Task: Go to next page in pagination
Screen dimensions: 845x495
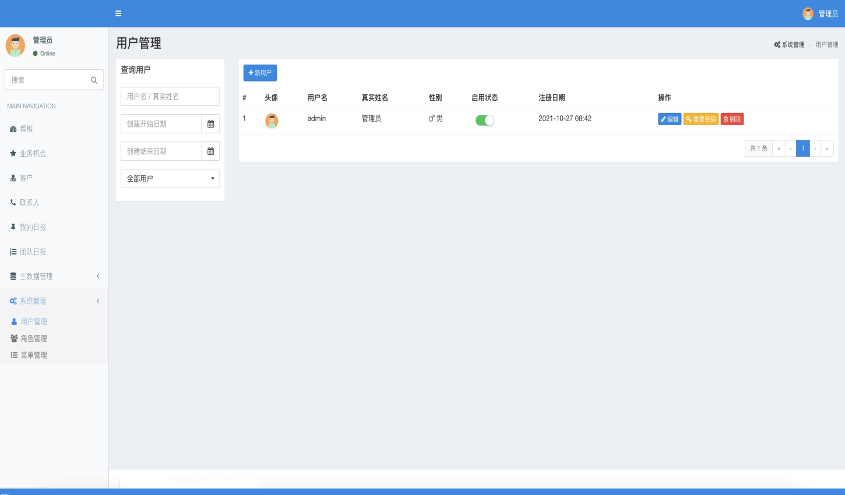Action: click(x=815, y=148)
